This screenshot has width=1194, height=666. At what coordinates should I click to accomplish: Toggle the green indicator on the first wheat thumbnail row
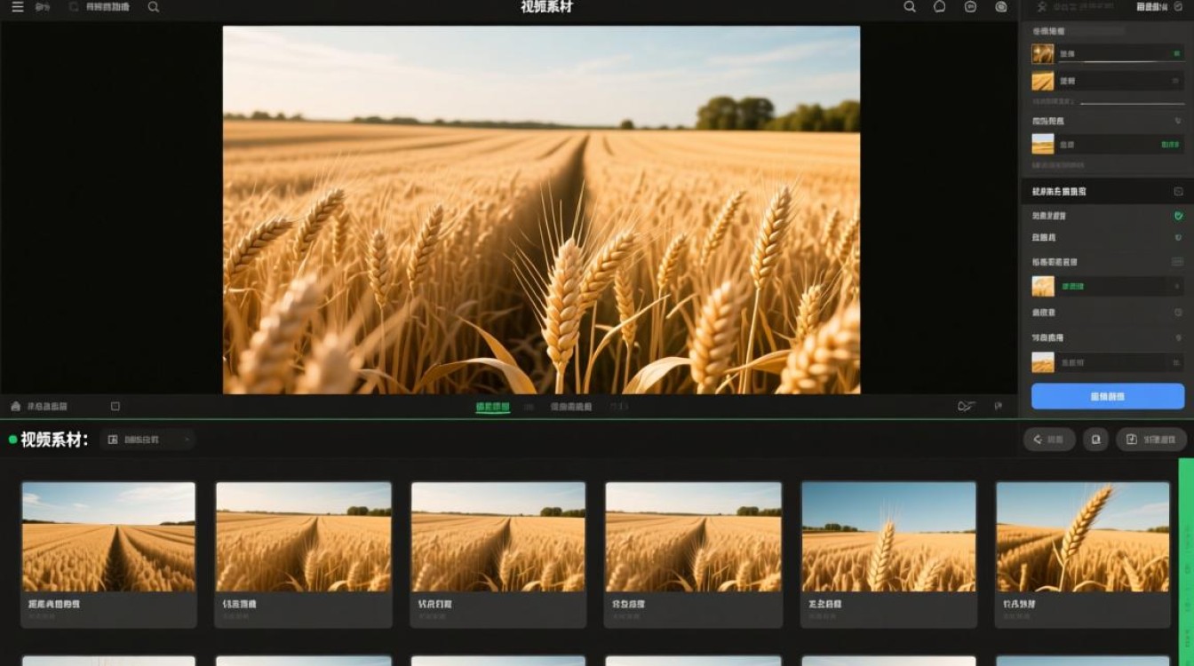click(1176, 54)
